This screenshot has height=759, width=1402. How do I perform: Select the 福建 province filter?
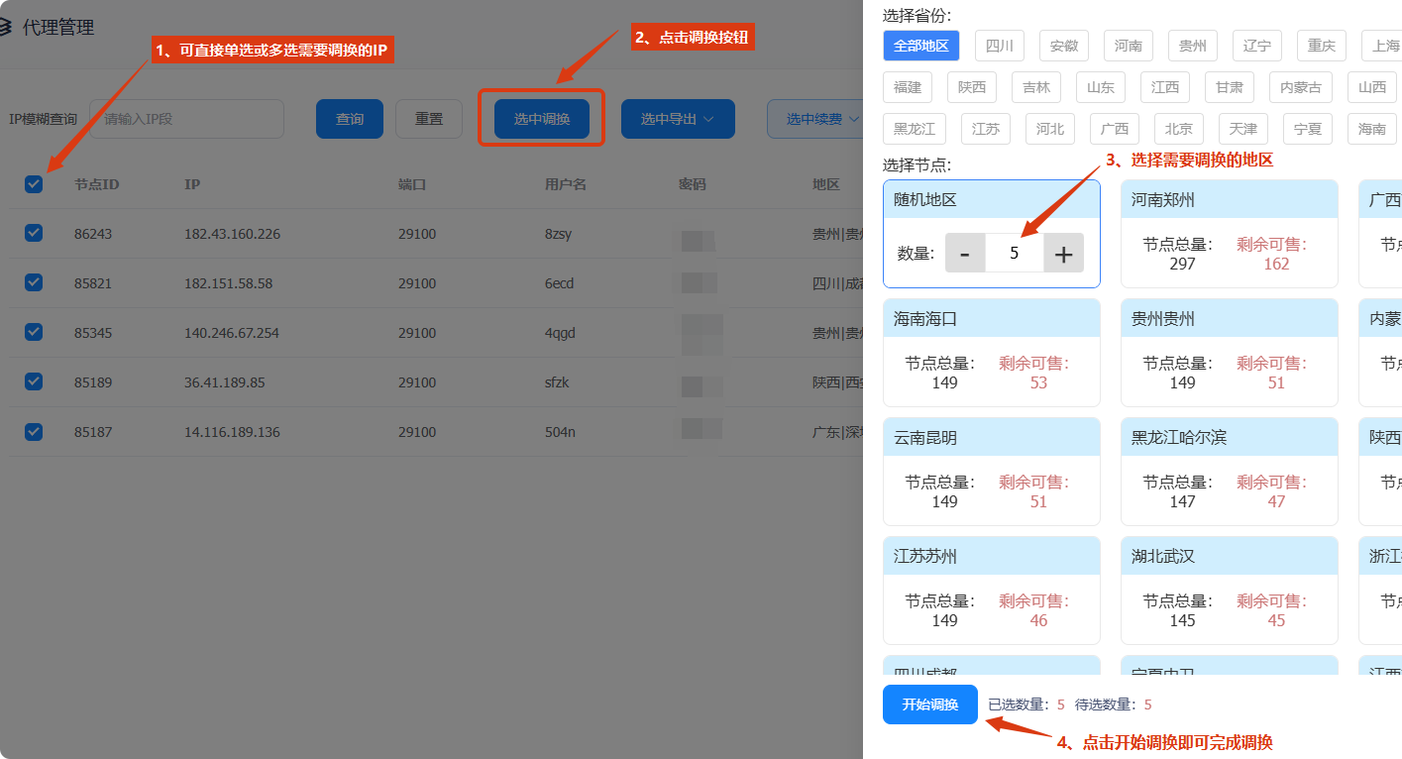point(908,87)
